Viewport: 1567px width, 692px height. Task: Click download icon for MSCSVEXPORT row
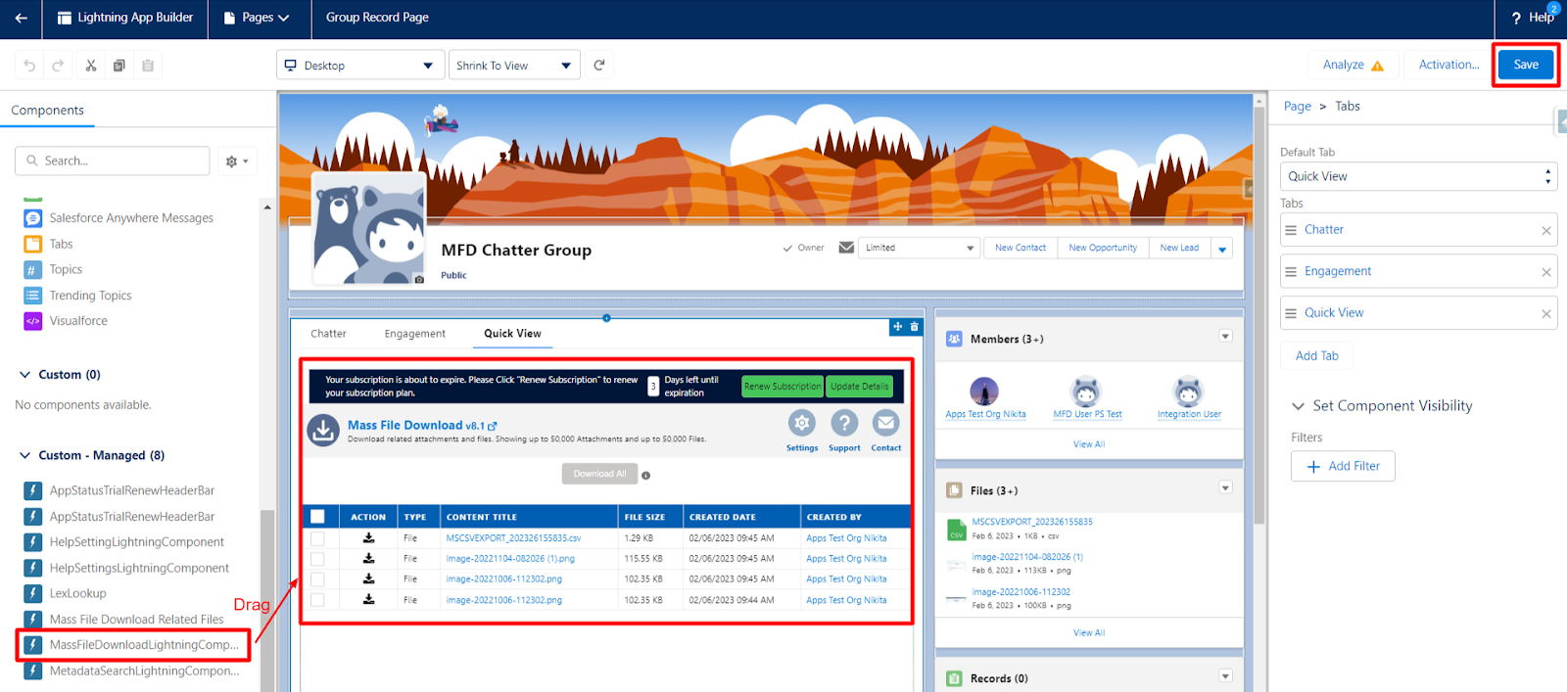[368, 537]
